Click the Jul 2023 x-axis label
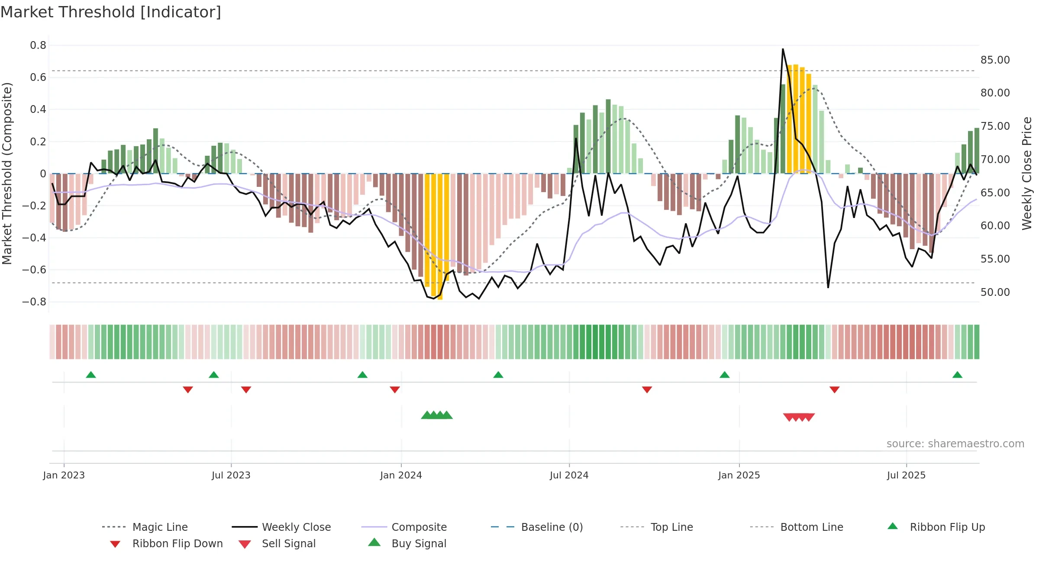This screenshot has width=1039, height=584. 231,475
